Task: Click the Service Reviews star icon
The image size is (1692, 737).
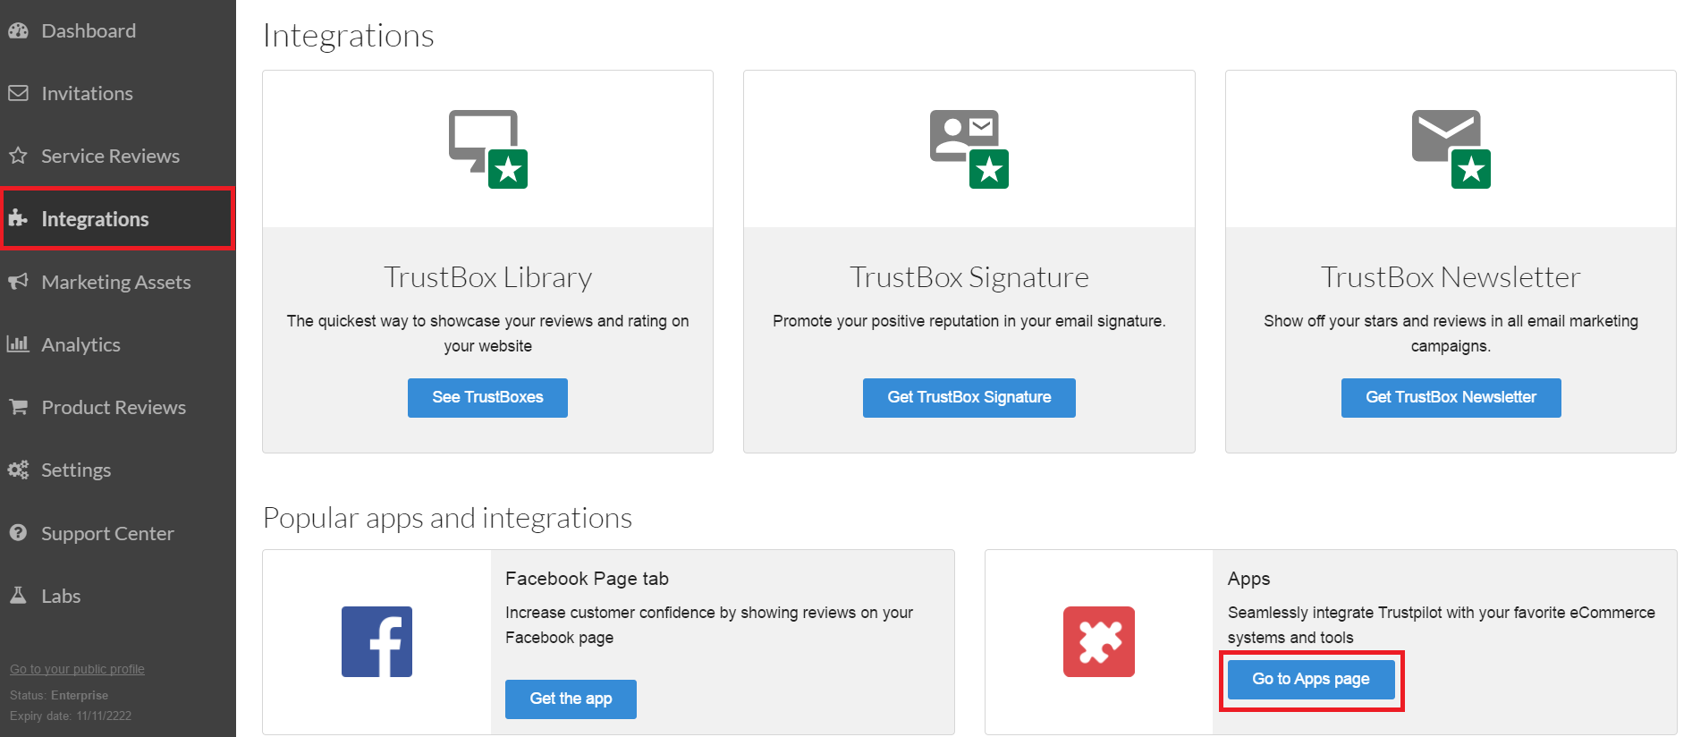Action: (x=18, y=156)
